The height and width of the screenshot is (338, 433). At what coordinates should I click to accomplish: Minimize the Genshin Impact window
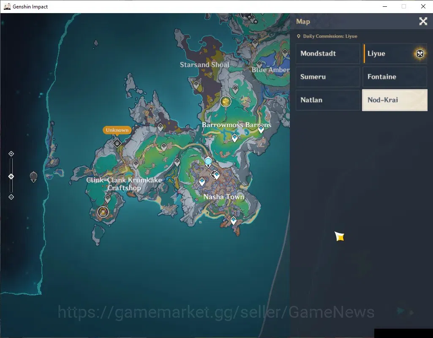click(385, 6)
